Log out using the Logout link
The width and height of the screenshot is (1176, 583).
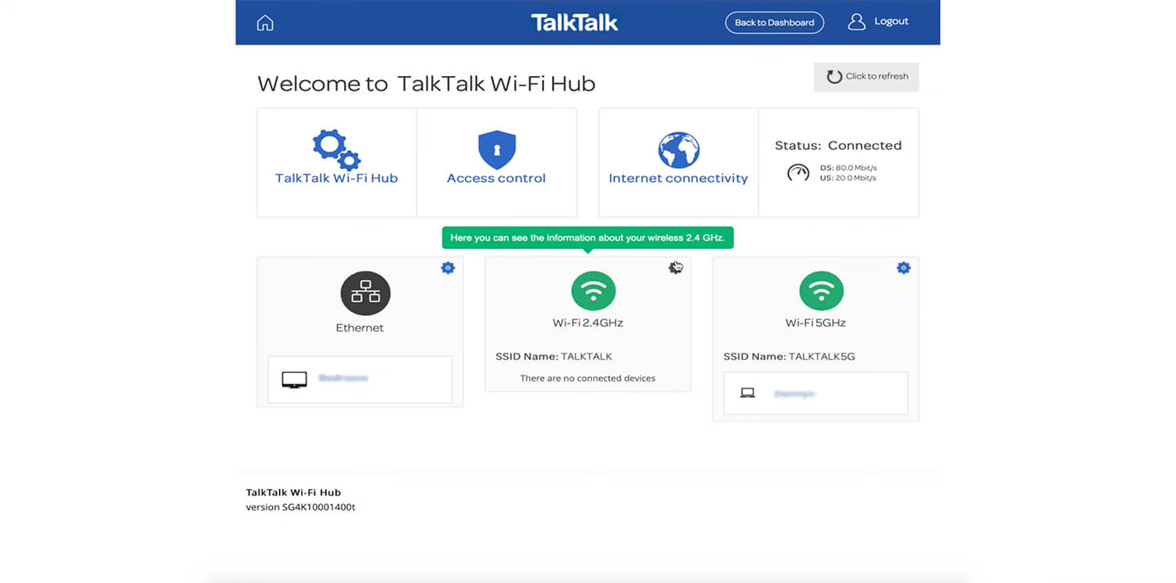pyautogui.click(x=891, y=21)
